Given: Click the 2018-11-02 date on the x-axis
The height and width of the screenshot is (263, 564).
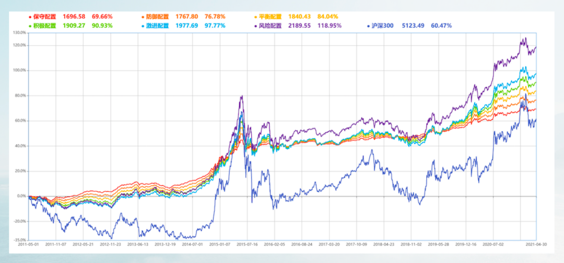Looking at the screenshot, I should pyautogui.click(x=408, y=243).
